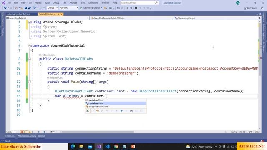
Task: Go to previous issue arrow
Action: point(39,132)
